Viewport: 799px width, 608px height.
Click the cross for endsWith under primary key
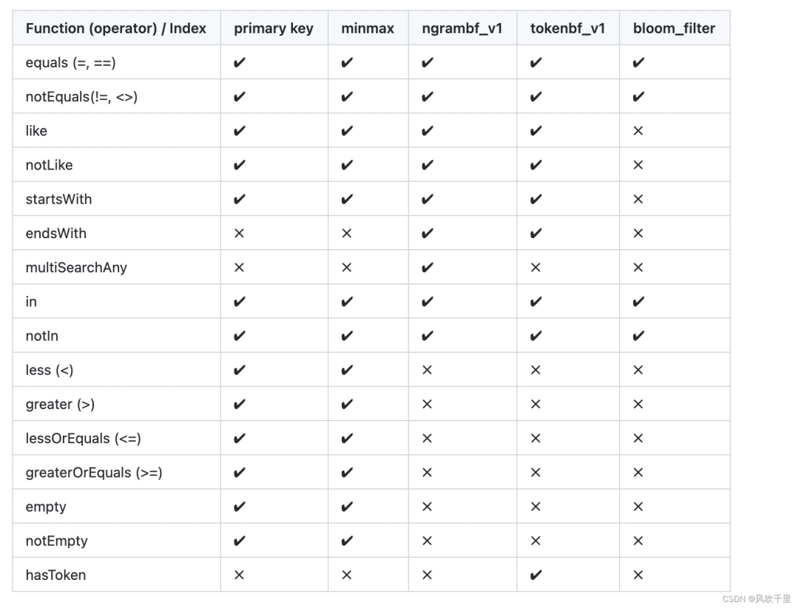click(239, 234)
